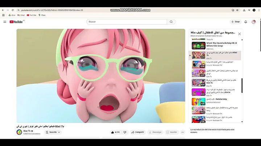Play the 23:17 Wanasah TV playlist video
The height and width of the screenshot is (146, 261).
215,111
